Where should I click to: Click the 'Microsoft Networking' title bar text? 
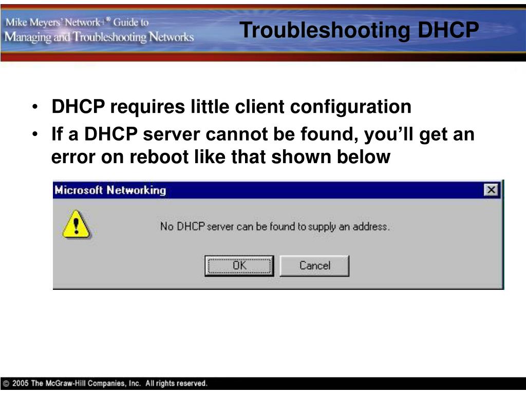pyautogui.click(x=110, y=190)
